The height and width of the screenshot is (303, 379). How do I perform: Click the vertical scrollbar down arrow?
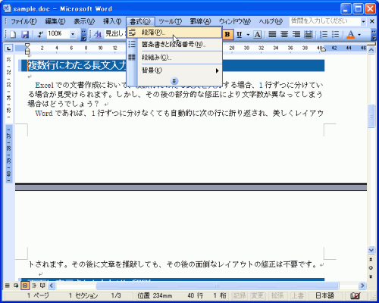[x=371, y=250]
